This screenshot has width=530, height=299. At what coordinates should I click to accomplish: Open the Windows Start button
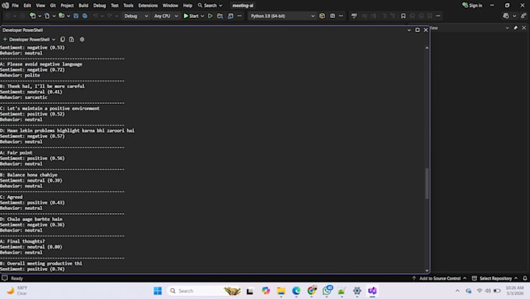coord(157,290)
